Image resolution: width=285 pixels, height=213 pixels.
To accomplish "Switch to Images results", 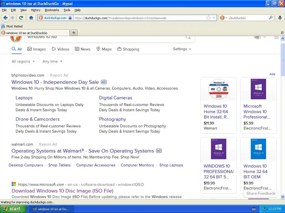I will (x=36, y=49).
